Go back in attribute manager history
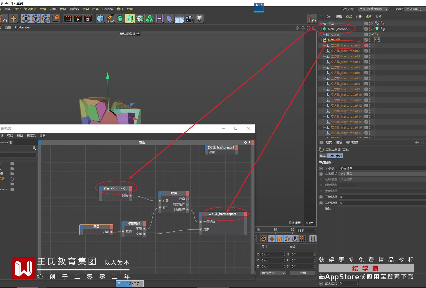 click(x=417, y=142)
